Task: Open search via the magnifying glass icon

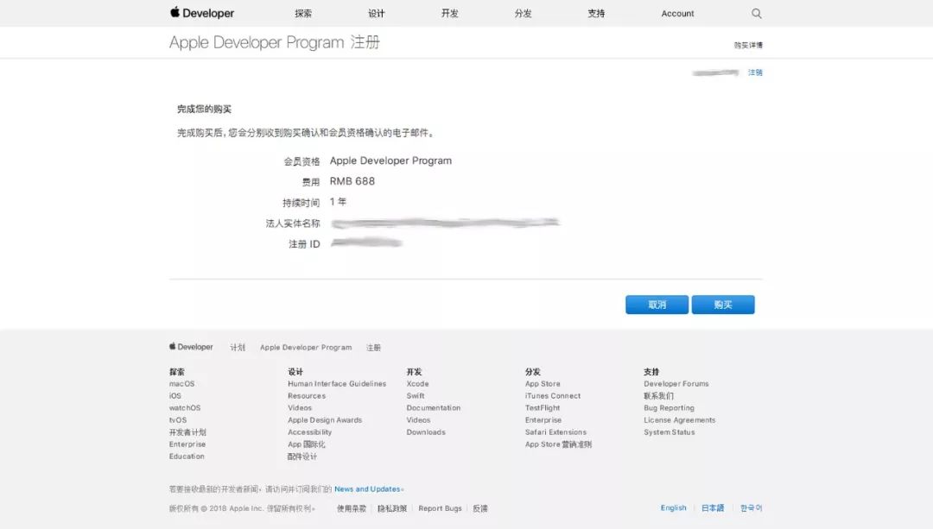Action: click(756, 13)
